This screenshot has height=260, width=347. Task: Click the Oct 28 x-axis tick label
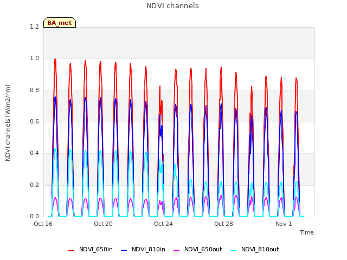(x=223, y=224)
